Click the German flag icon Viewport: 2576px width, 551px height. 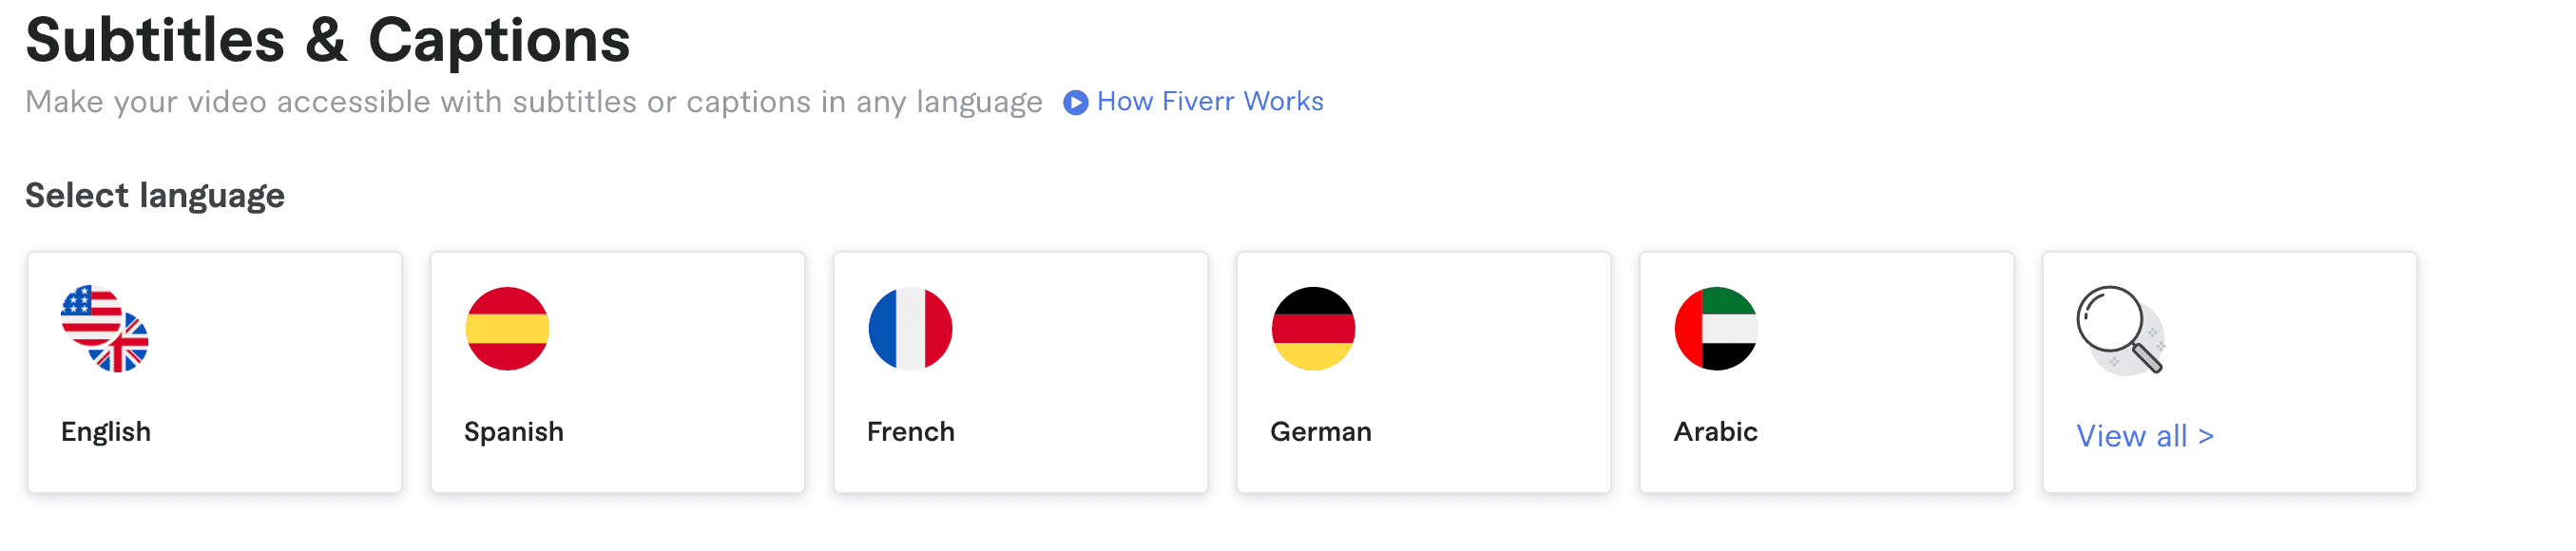tap(1313, 329)
